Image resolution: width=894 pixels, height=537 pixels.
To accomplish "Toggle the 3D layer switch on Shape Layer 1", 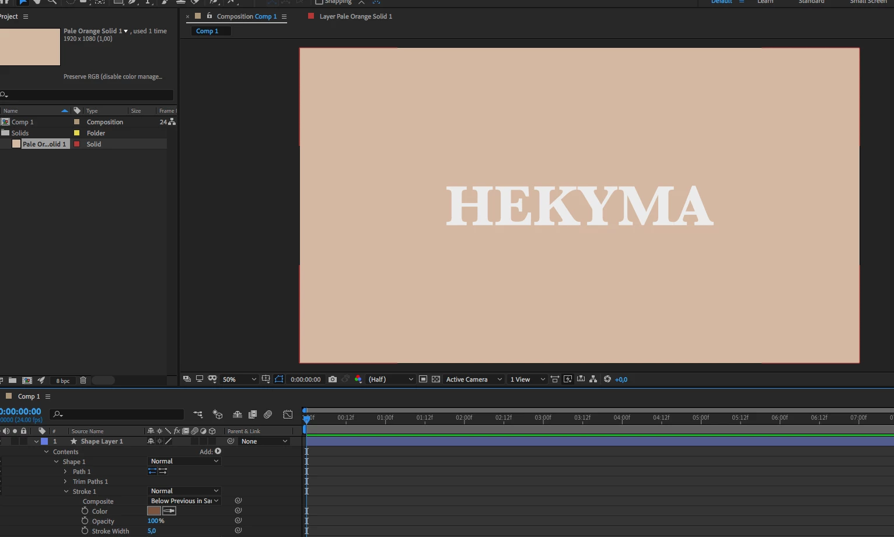I will 212,441.
